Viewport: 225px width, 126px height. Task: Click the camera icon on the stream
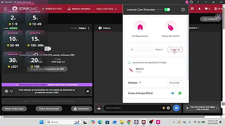pyautogui.click(x=48, y=49)
